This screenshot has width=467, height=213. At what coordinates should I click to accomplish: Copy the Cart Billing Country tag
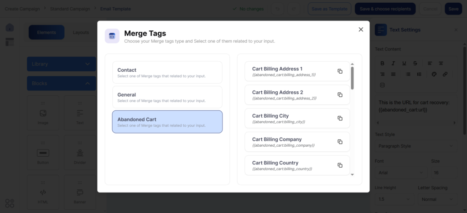[340, 165]
